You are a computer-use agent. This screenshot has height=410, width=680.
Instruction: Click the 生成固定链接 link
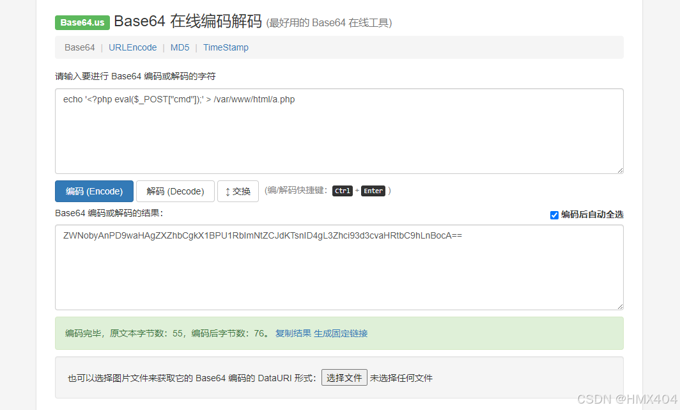click(x=341, y=333)
